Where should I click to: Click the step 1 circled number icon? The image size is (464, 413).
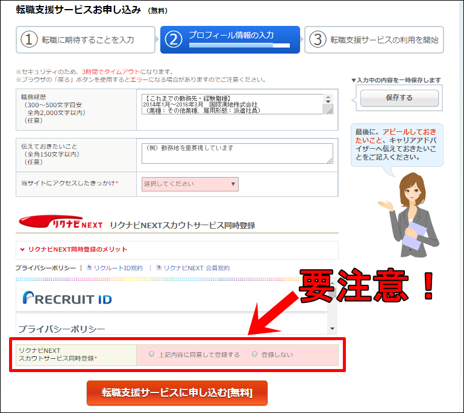pos(29,40)
